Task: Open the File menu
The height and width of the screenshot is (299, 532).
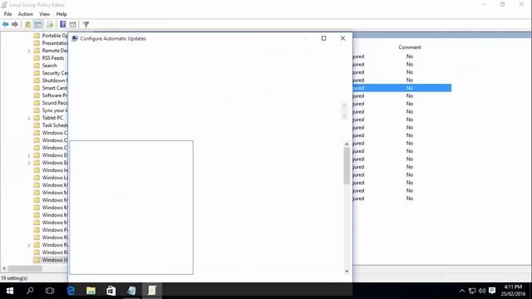Action: (x=7, y=14)
